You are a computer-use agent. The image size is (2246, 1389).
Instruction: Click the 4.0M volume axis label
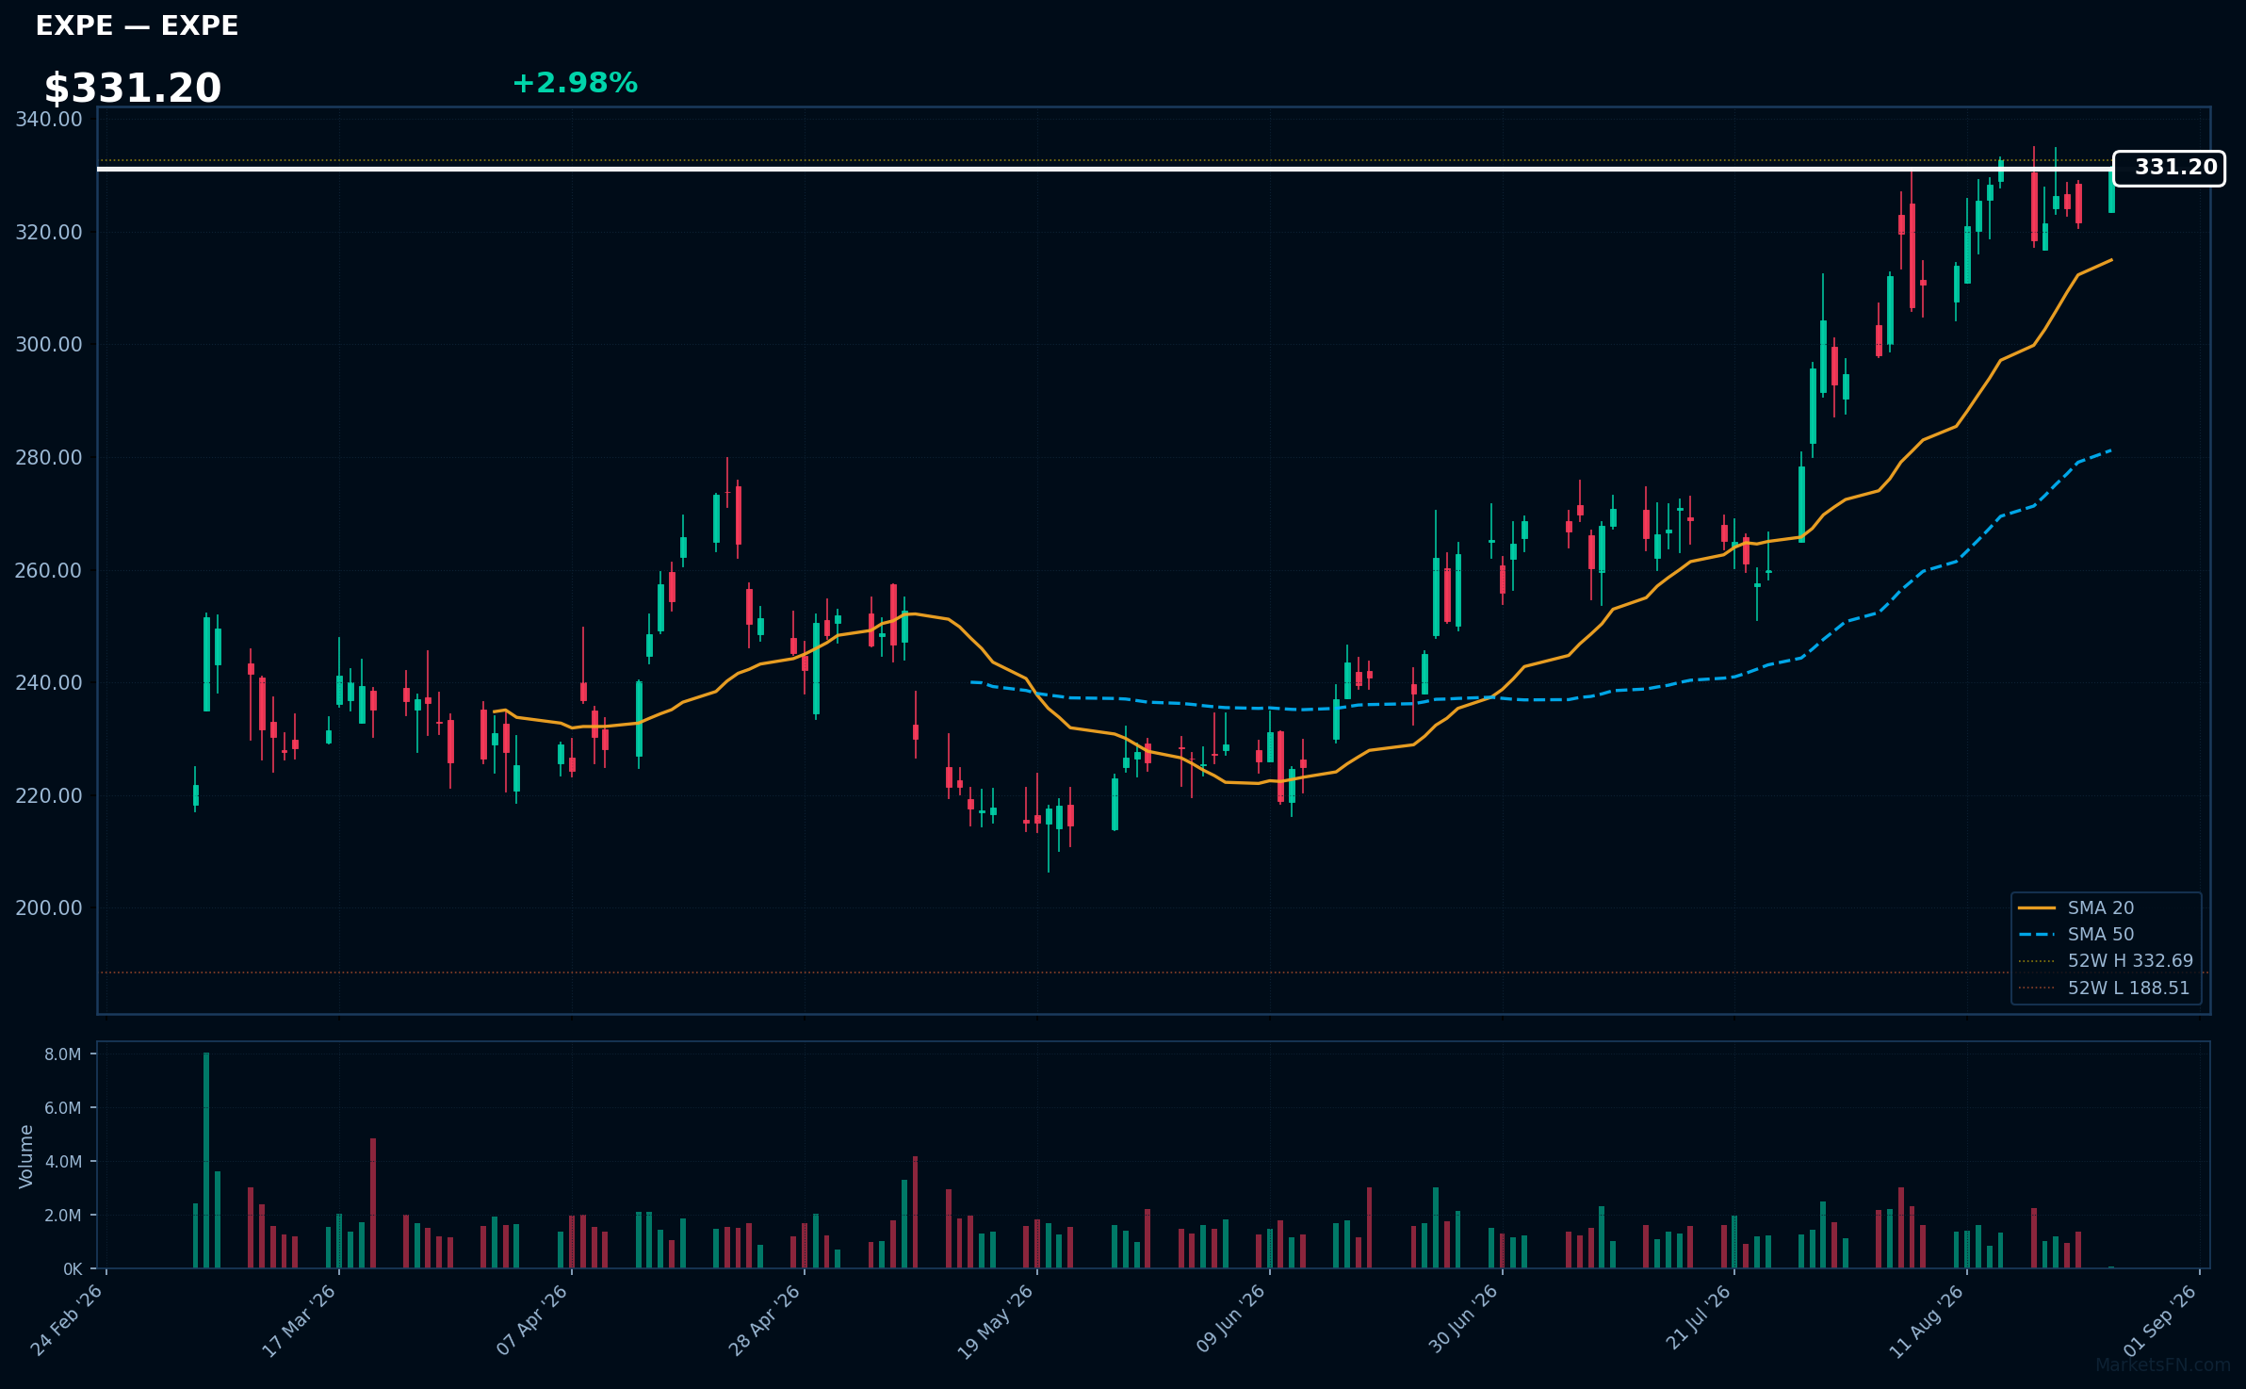pos(62,1162)
